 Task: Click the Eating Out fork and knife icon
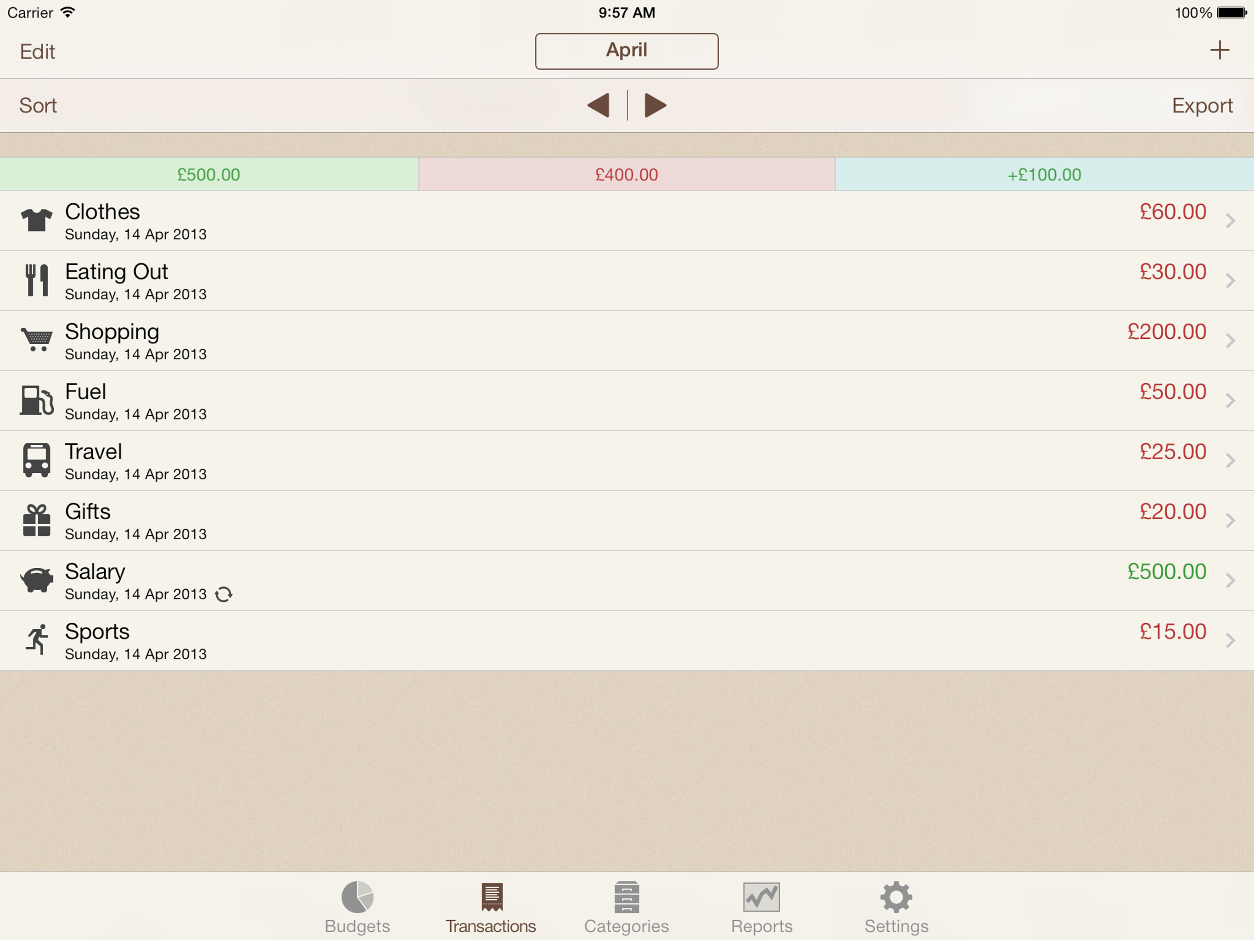click(x=37, y=280)
